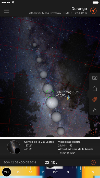Tap the 21:44 - 1:53 visibility time
The image size is (100, 178).
coord(65,146)
